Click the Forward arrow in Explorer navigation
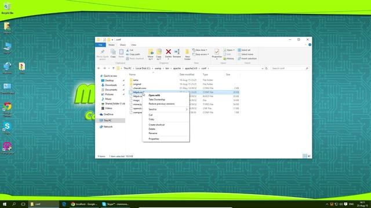Viewport: 371px width, 208px height. pos(104,68)
